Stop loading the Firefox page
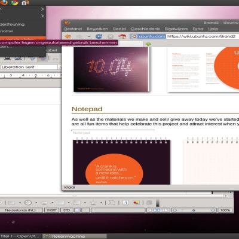 111,36
